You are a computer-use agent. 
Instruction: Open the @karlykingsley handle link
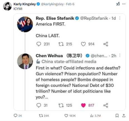coord(52,4)
